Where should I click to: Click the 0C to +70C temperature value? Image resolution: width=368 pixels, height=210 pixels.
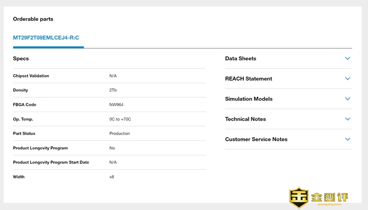[120, 119]
